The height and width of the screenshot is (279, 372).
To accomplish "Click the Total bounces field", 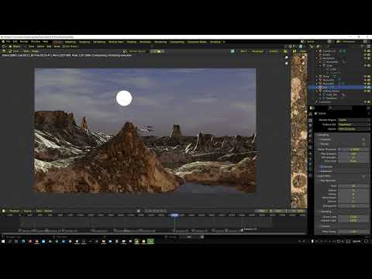I will (x=354, y=186).
